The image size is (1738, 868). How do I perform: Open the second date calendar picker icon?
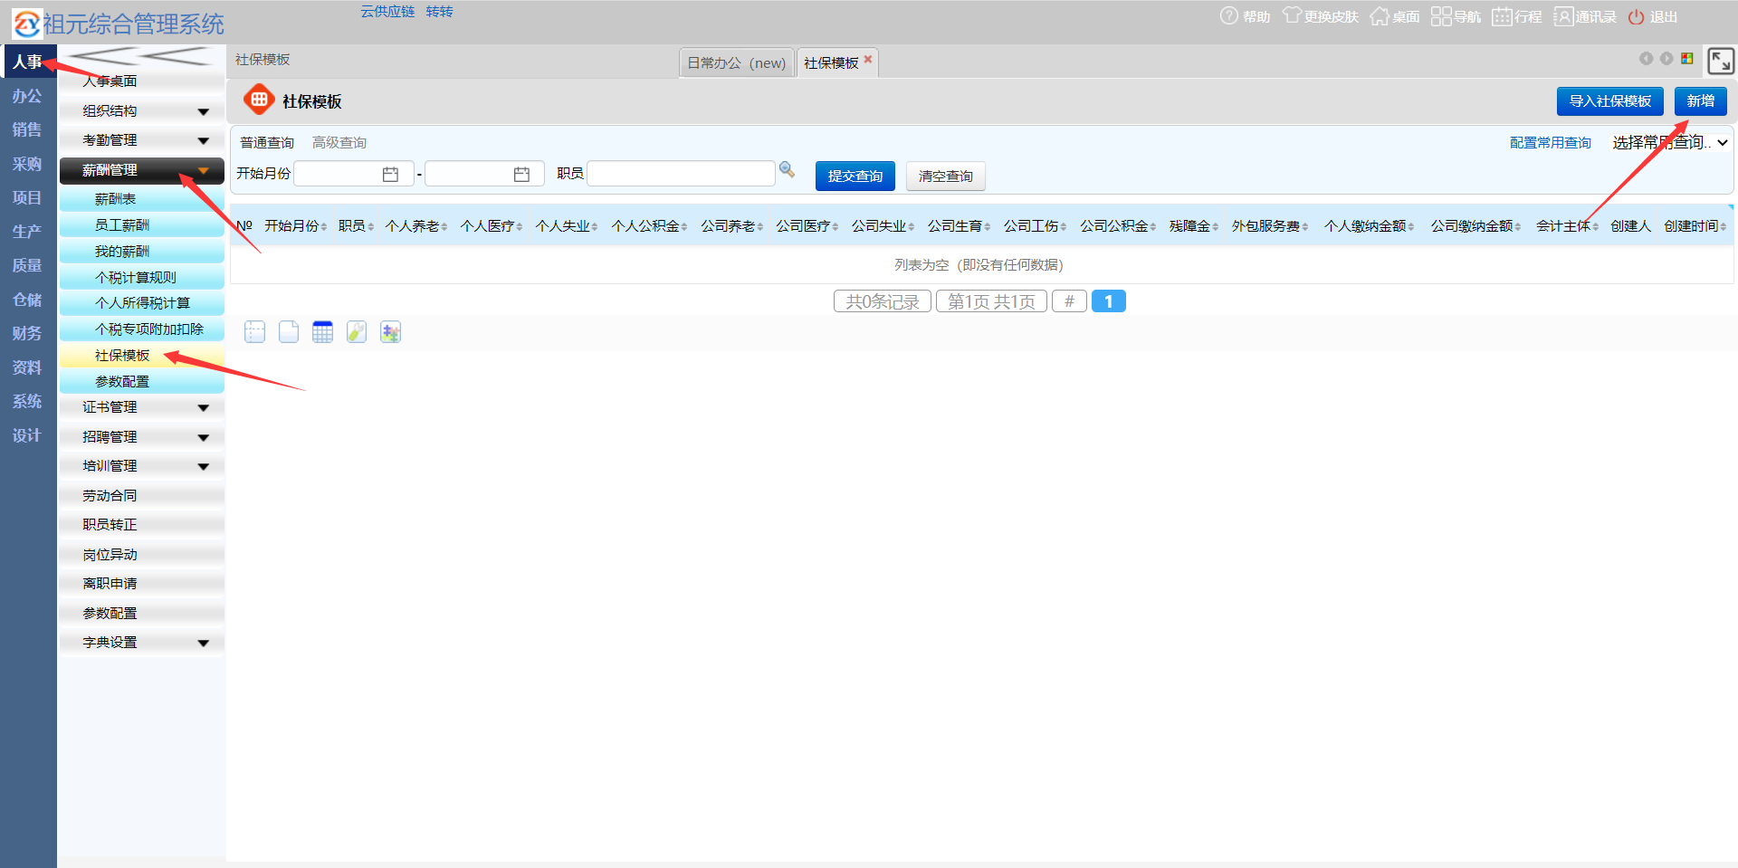521,174
